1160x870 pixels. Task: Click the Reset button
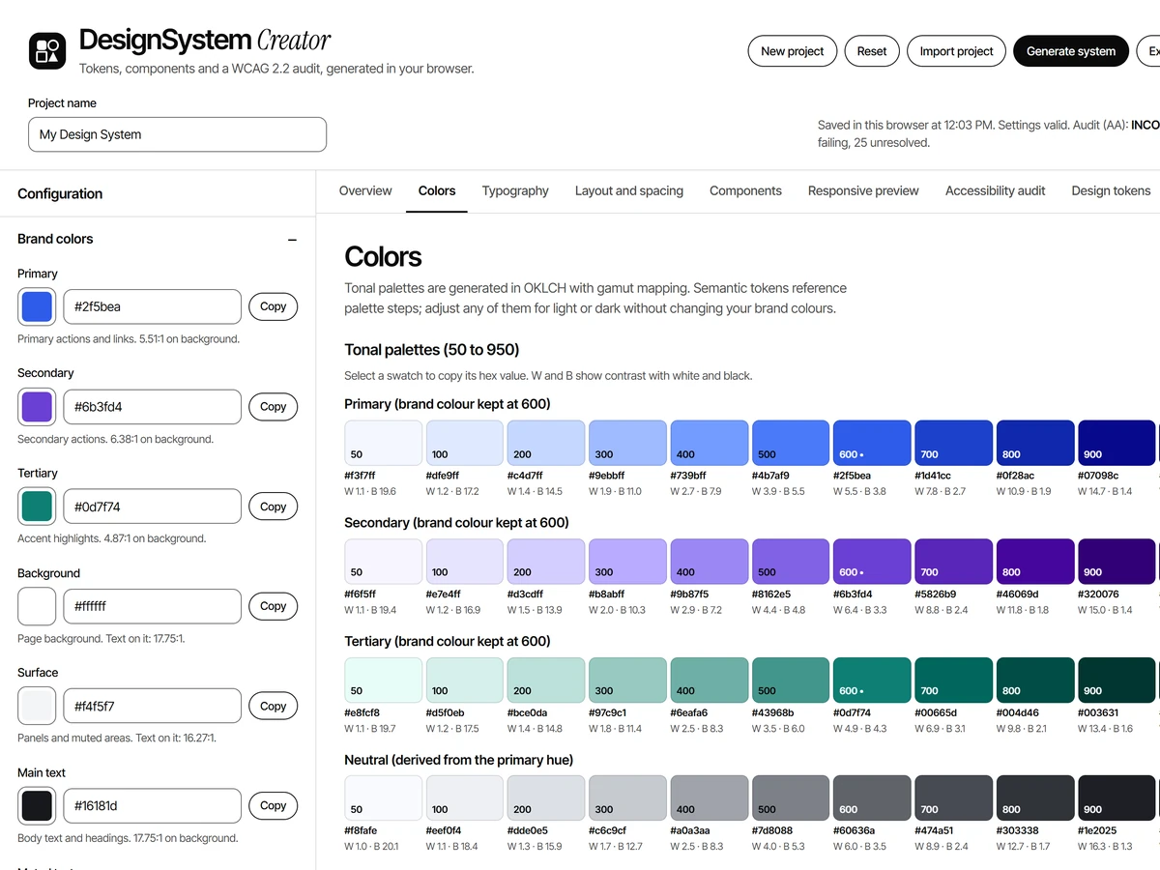pos(872,51)
